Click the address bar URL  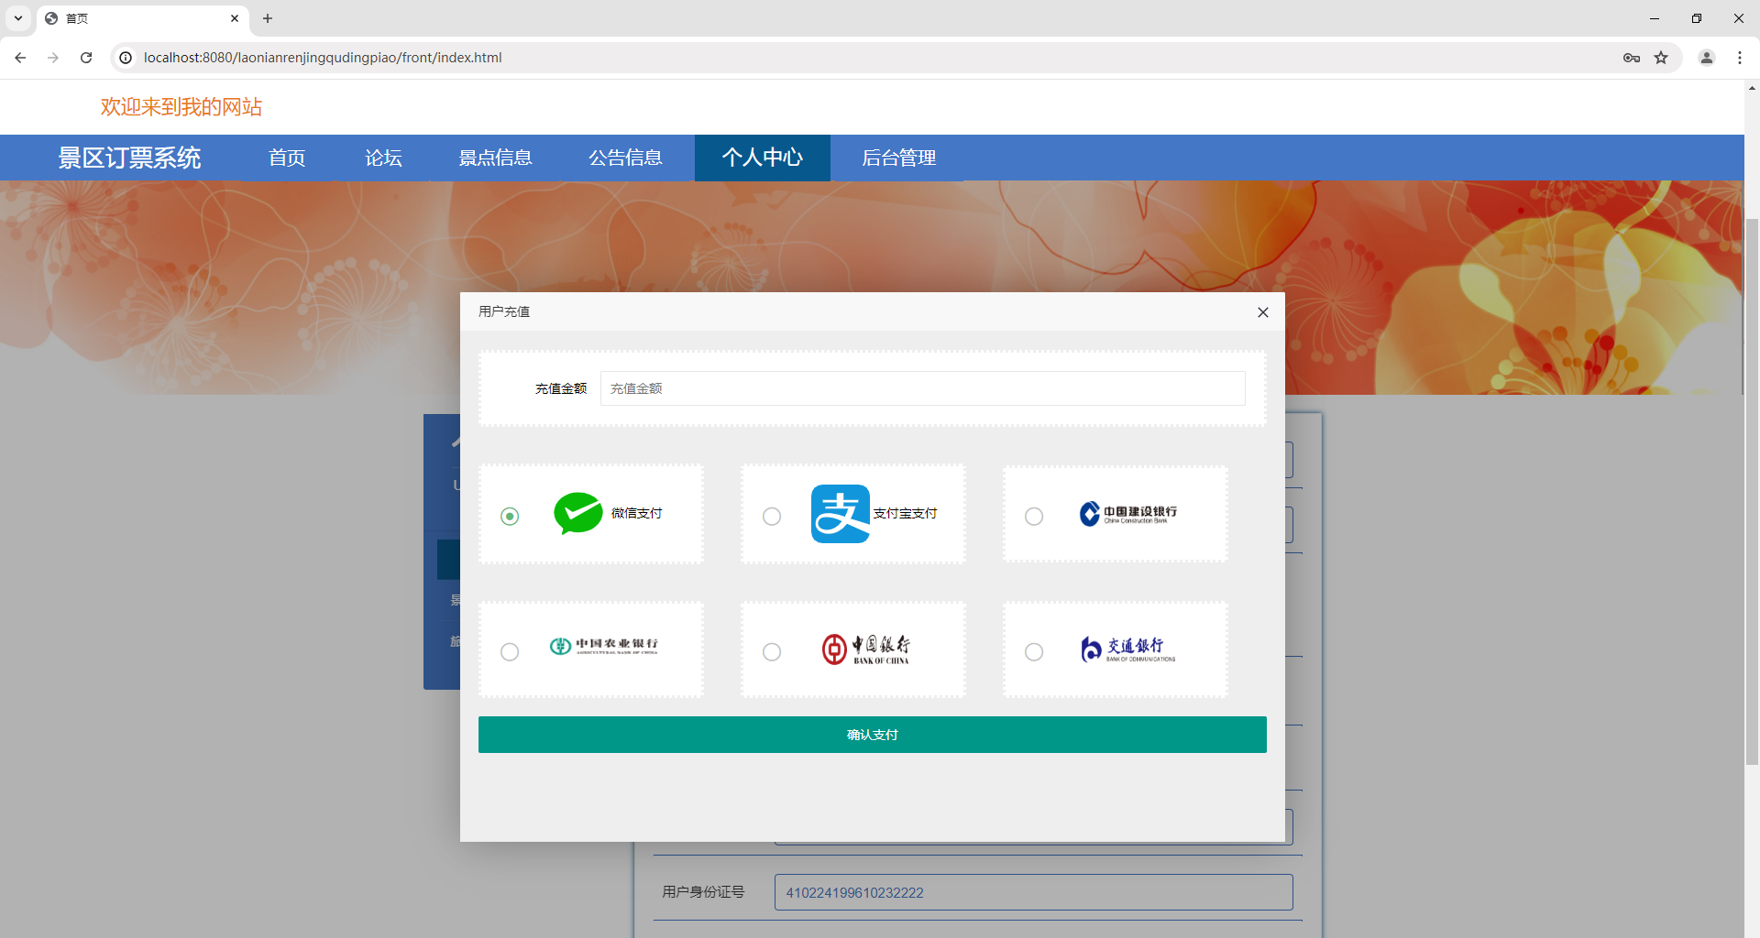pyautogui.click(x=323, y=58)
